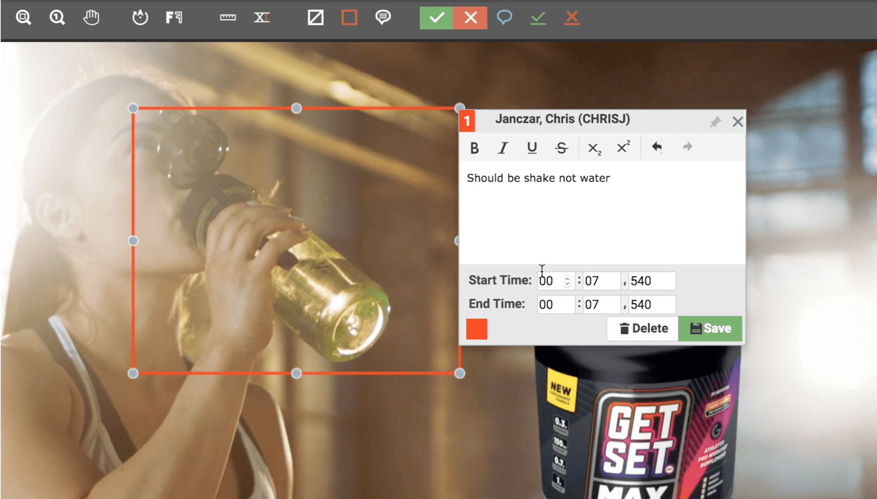Toggle italic formatting in comment editor
Screen dimensions: 877x499
point(503,148)
